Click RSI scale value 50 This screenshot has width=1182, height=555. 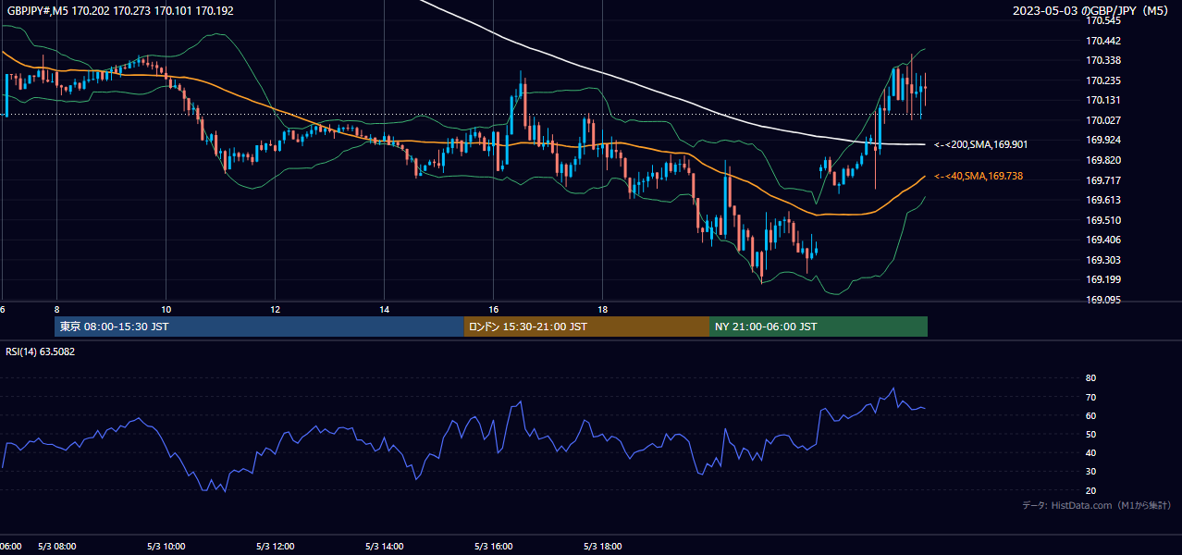click(x=1091, y=434)
